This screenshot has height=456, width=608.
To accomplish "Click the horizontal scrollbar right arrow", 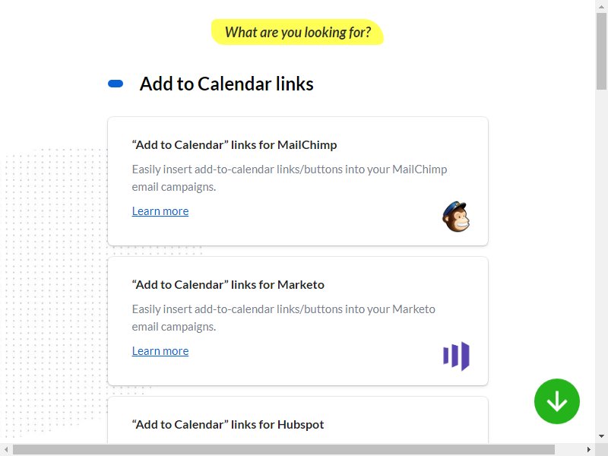I will click(589, 449).
